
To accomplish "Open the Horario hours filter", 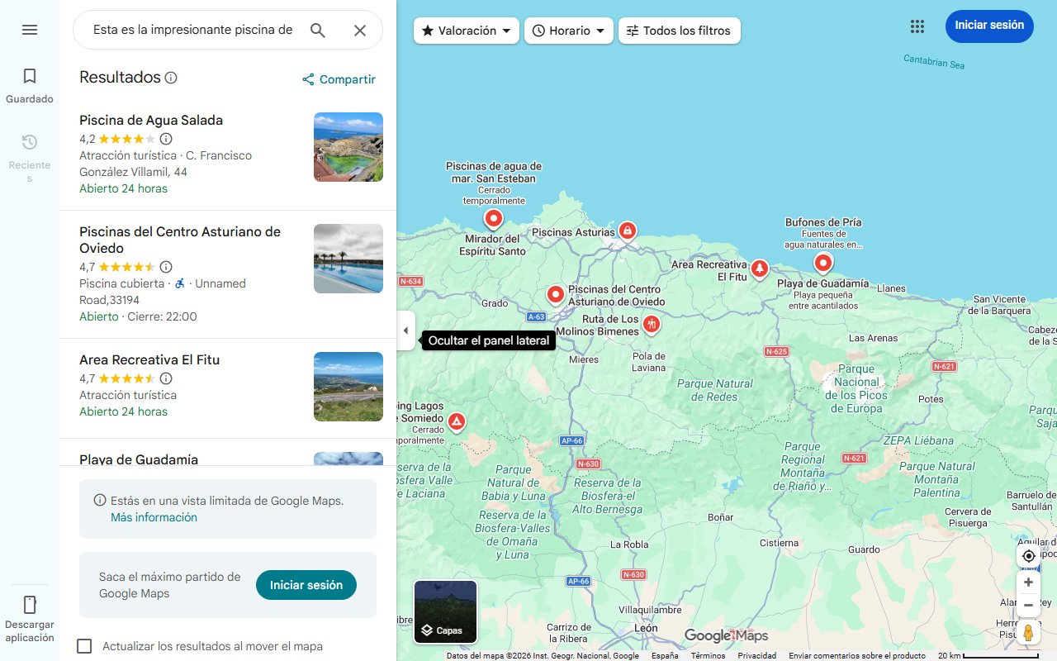I will coord(568,31).
